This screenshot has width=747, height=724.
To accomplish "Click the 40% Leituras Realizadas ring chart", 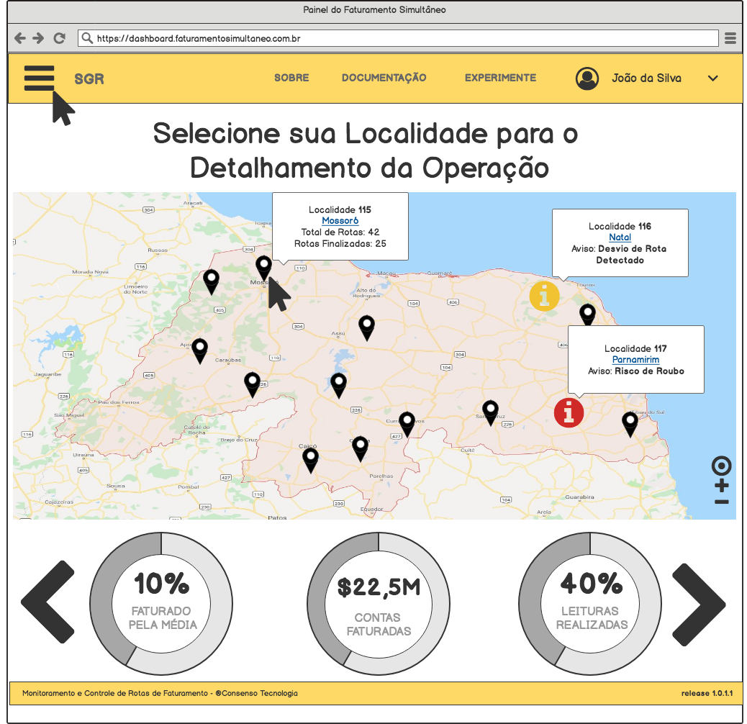I will point(589,603).
